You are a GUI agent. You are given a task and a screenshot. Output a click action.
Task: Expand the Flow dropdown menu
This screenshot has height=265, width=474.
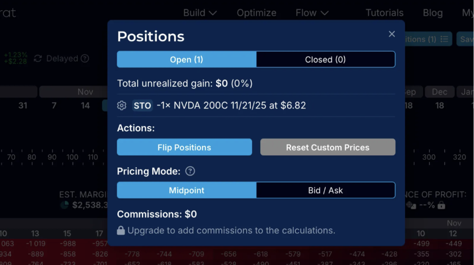312,13
